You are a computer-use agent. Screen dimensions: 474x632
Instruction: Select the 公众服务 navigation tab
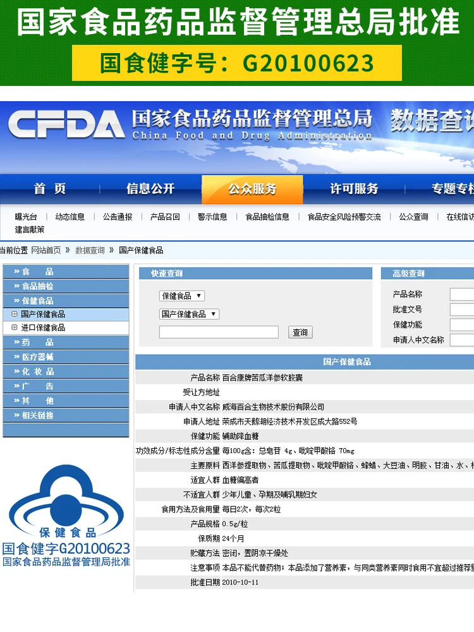[x=252, y=189]
